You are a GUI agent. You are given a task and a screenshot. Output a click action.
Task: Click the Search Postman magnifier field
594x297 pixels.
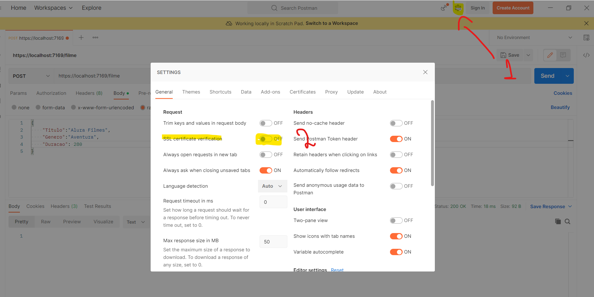[x=293, y=8]
